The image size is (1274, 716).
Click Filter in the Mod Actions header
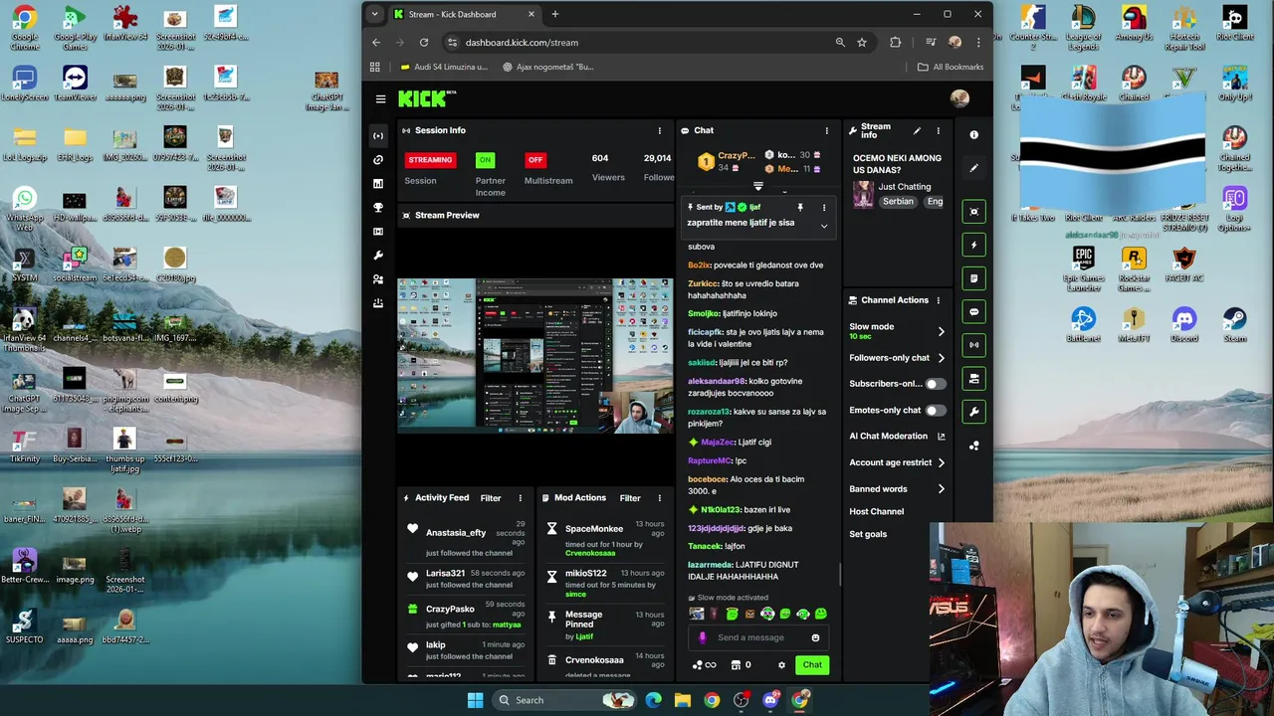pos(630,498)
